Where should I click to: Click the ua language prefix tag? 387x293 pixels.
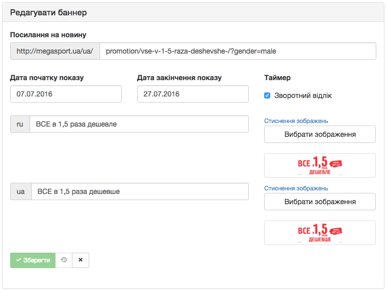pos(21,191)
